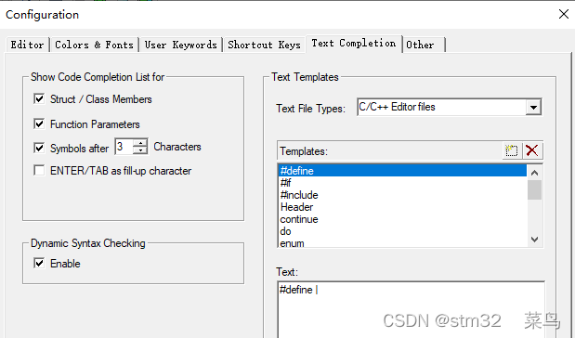Pick the enum template
Viewport: 575px width, 338px height.
402,242
